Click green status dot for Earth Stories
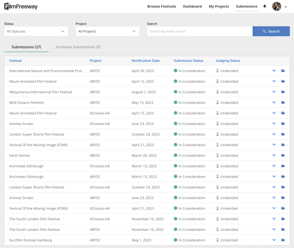The image size is (294, 248). (175, 155)
